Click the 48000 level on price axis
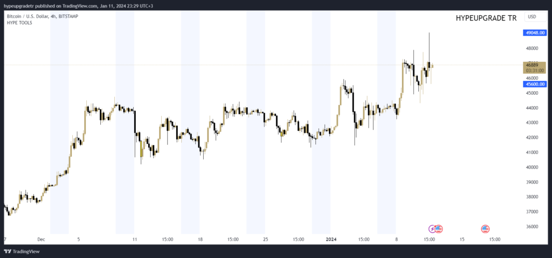This screenshot has width=552, height=258. (533, 48)
